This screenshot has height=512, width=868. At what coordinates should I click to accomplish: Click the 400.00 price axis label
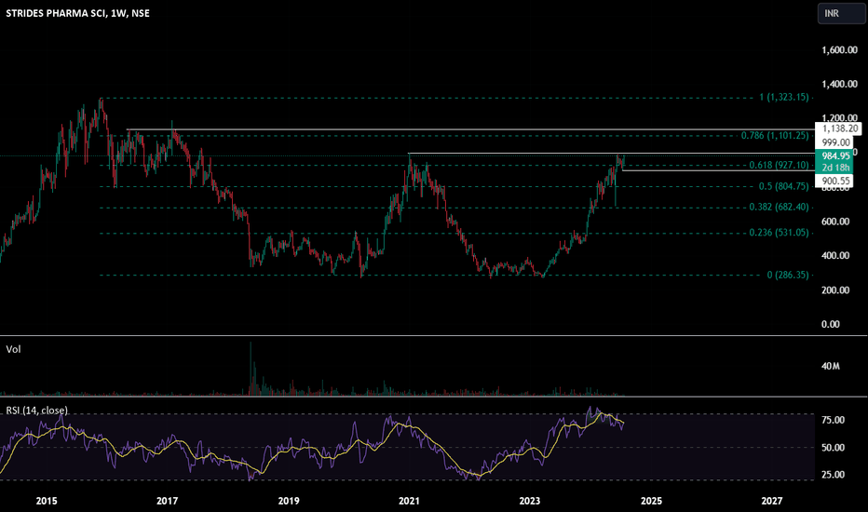tap(836, 256)
